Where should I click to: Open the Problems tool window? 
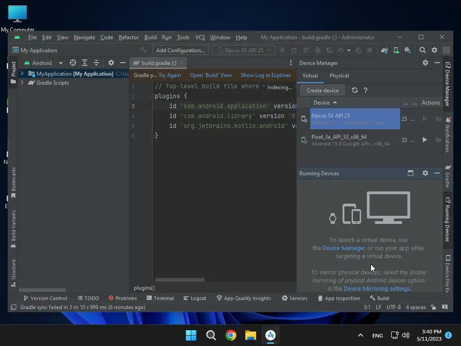tap(122, 298)
